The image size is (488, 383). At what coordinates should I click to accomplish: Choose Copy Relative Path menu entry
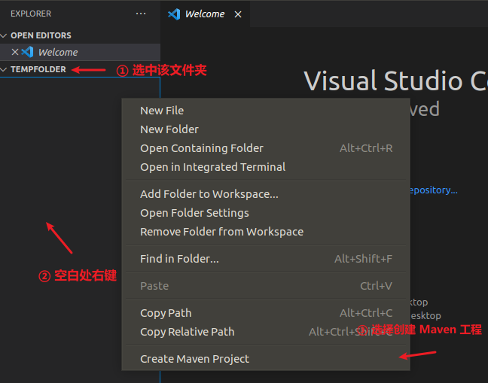266,332
